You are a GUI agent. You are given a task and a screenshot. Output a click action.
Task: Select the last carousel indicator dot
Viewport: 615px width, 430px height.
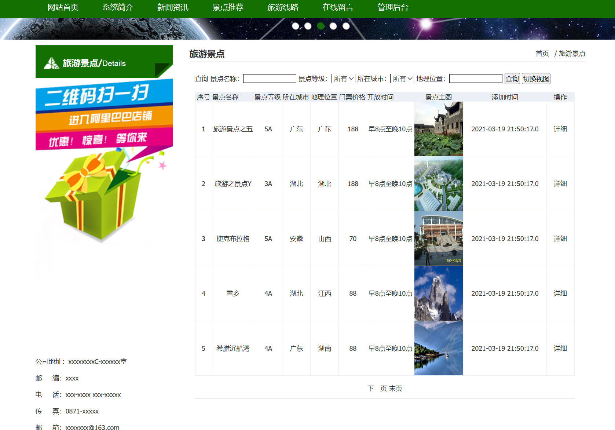(x=346, y=26)
